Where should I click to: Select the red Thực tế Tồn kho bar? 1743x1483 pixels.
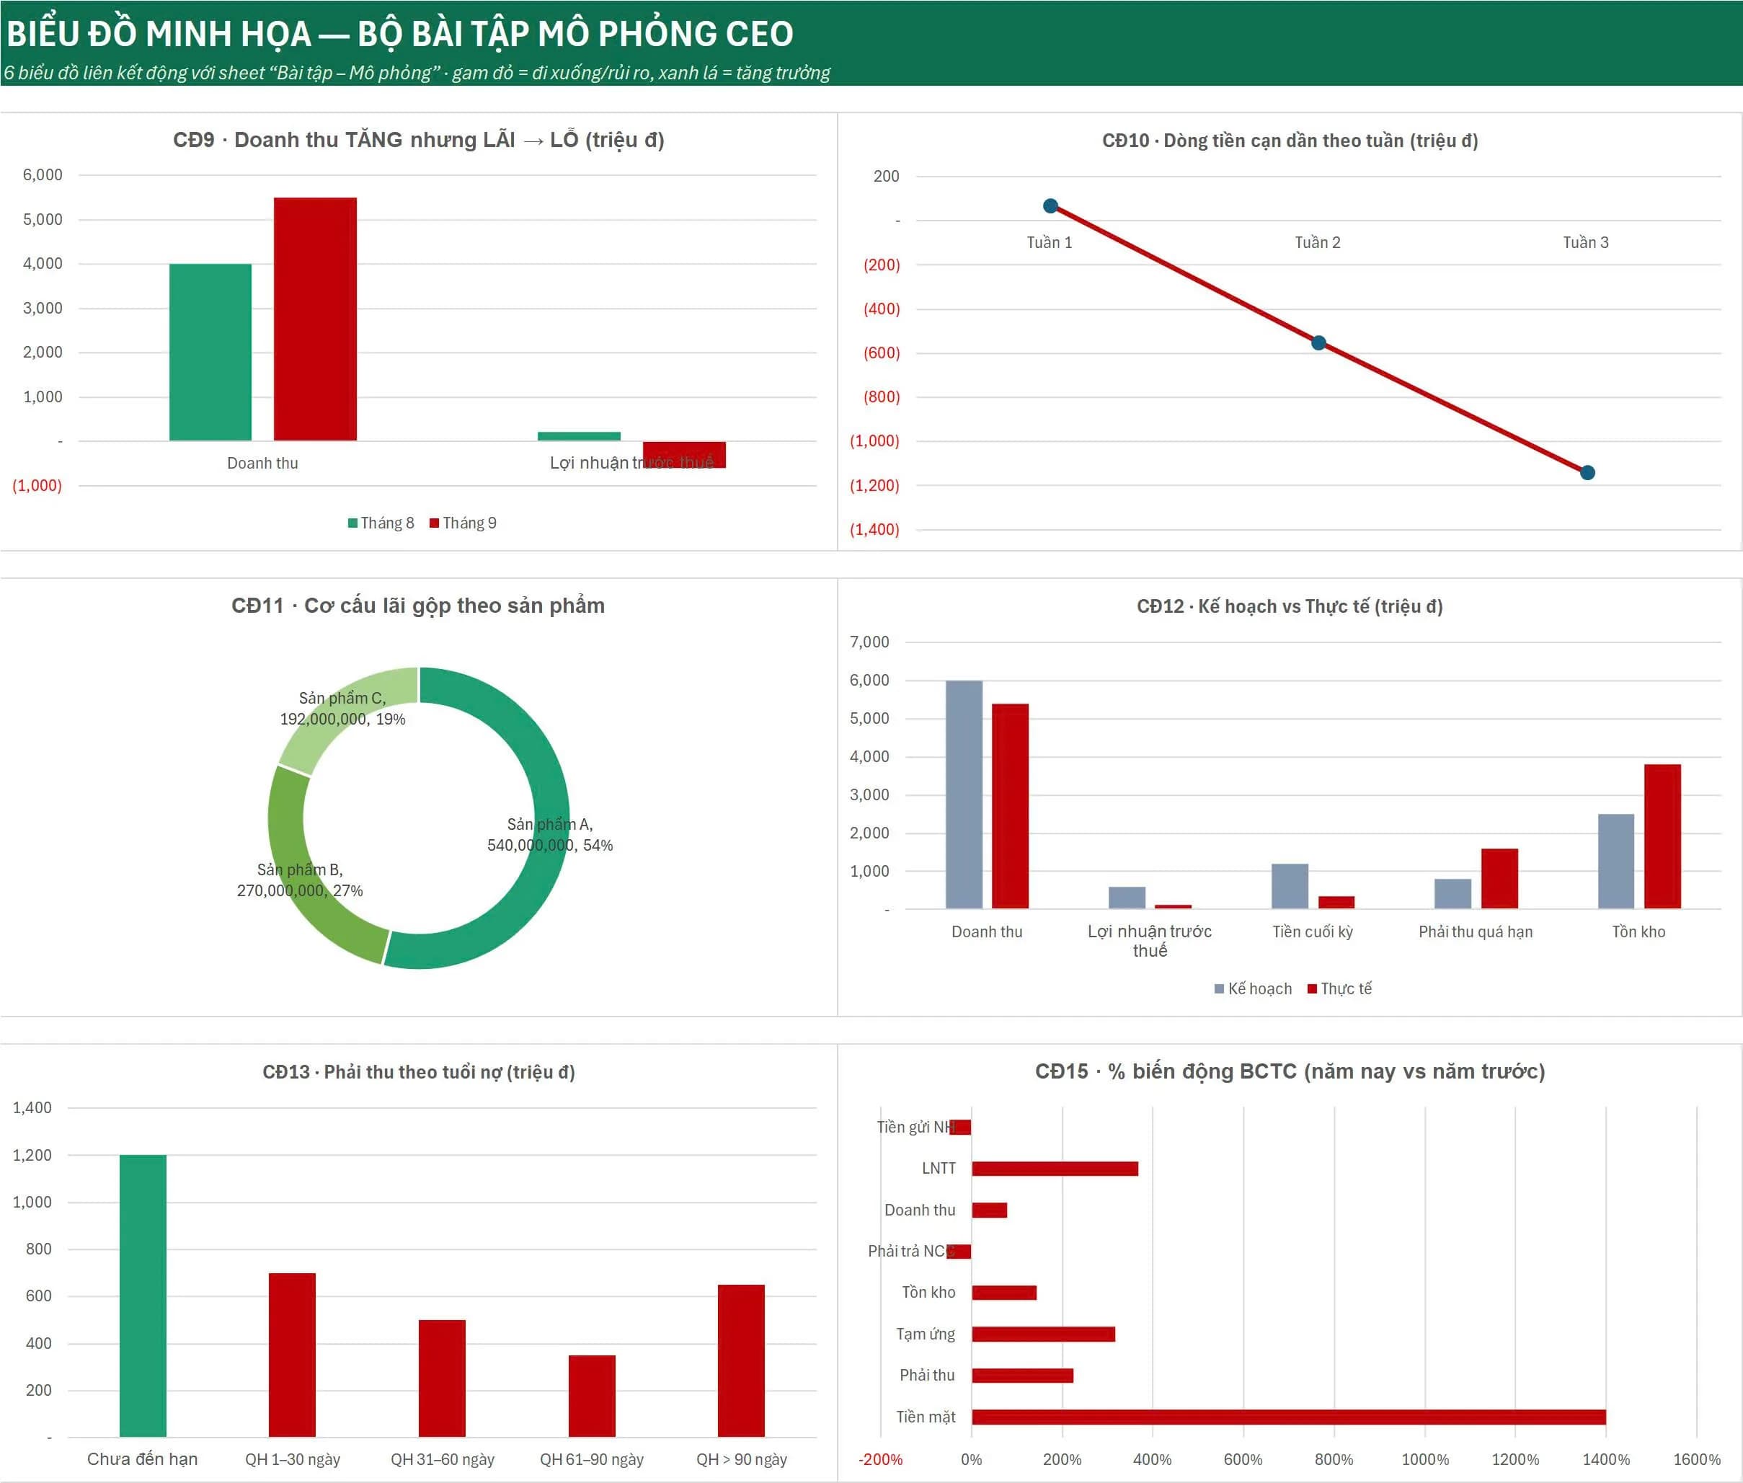(x=1662, y=836)
